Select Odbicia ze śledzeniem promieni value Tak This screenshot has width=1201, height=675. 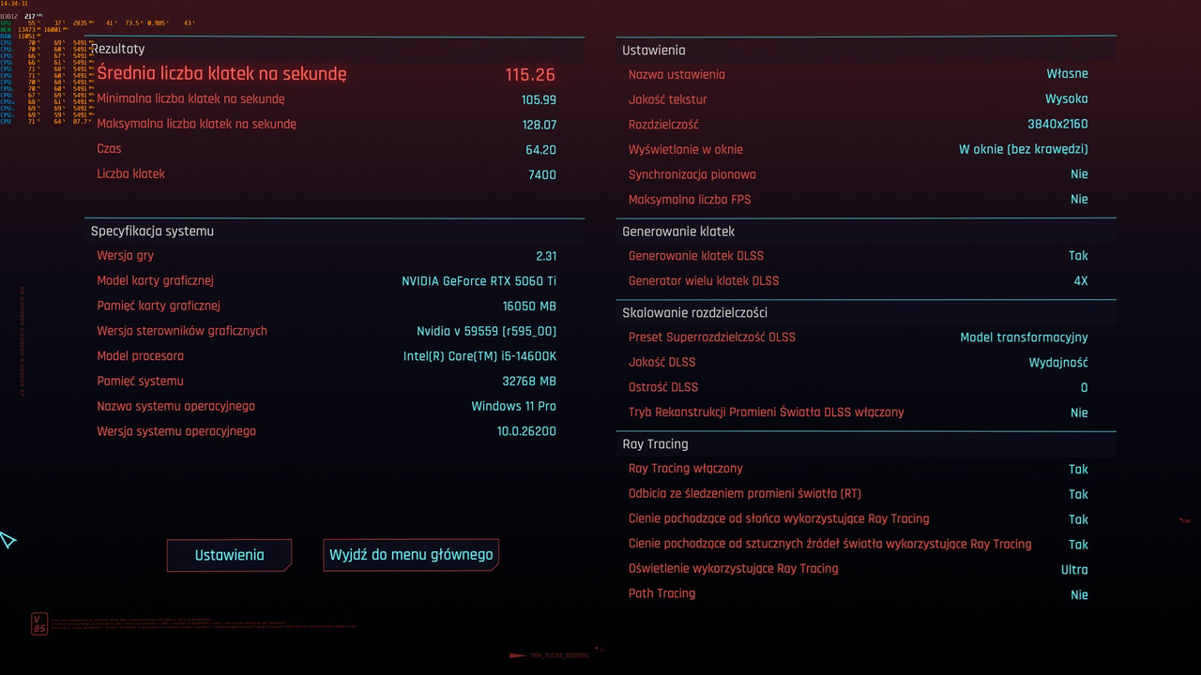point(1078,495)
